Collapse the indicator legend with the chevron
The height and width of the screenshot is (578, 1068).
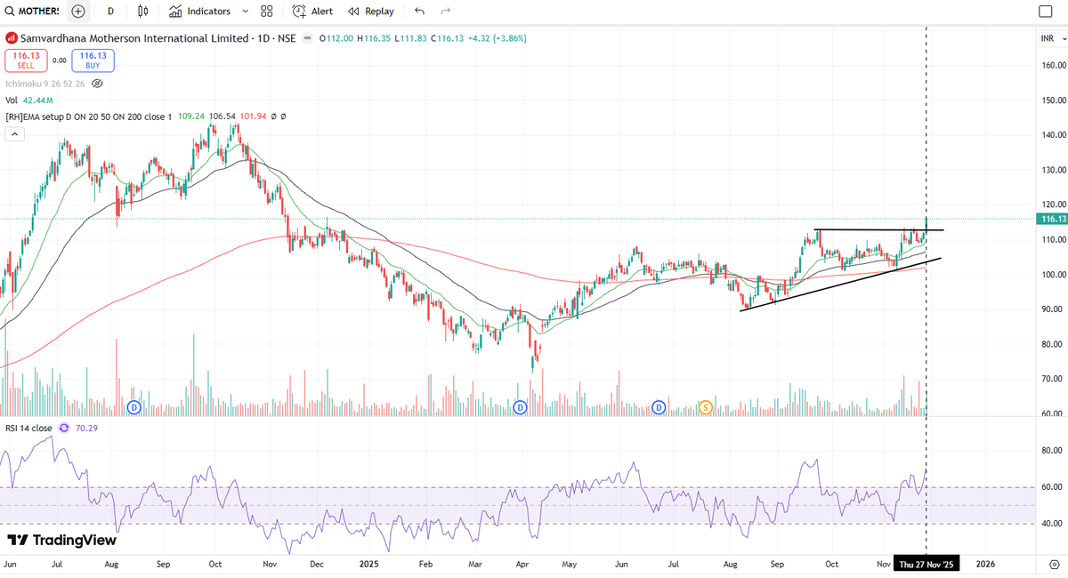(x=14, y=134)
